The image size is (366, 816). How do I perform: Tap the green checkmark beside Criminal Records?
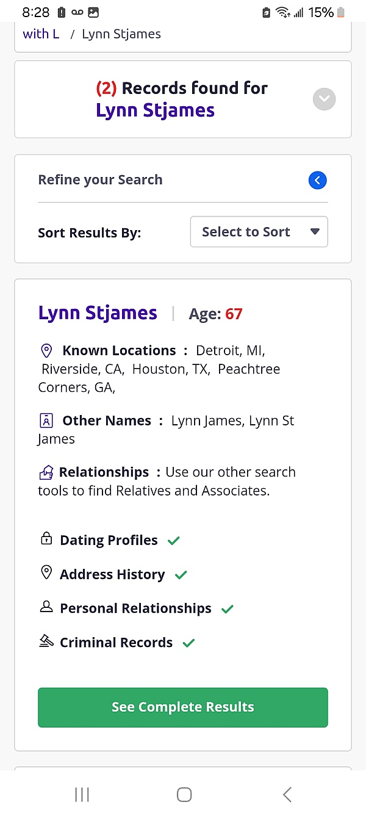pyautogui.click(x=188, y=643)
